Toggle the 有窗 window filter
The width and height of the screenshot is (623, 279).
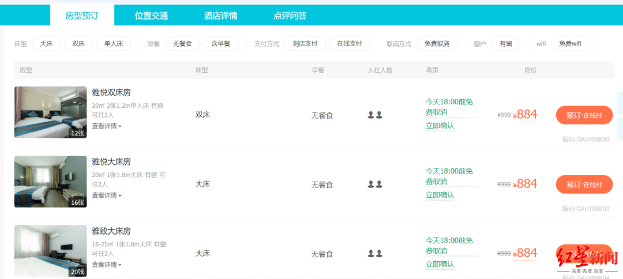pos(506,44)
